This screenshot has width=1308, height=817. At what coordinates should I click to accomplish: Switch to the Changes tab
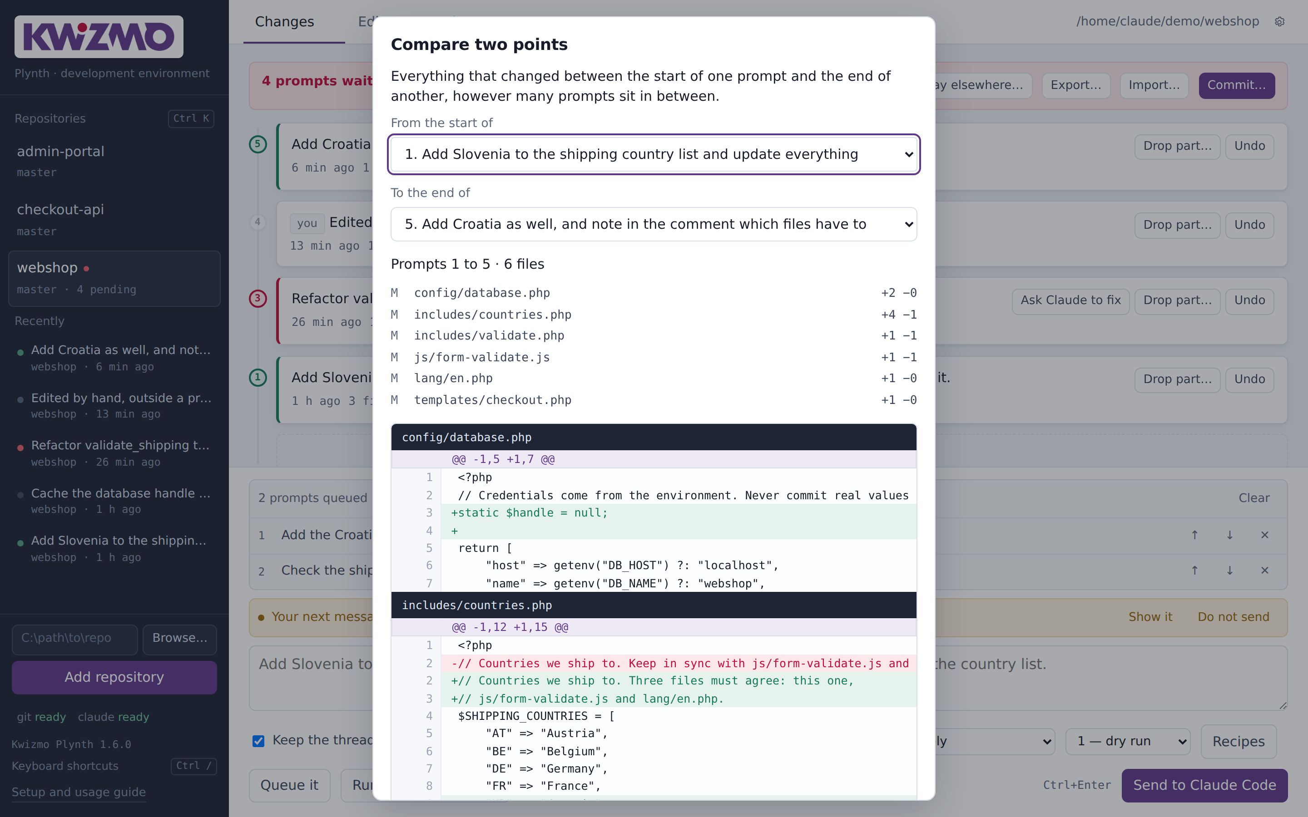pos(284,22)
